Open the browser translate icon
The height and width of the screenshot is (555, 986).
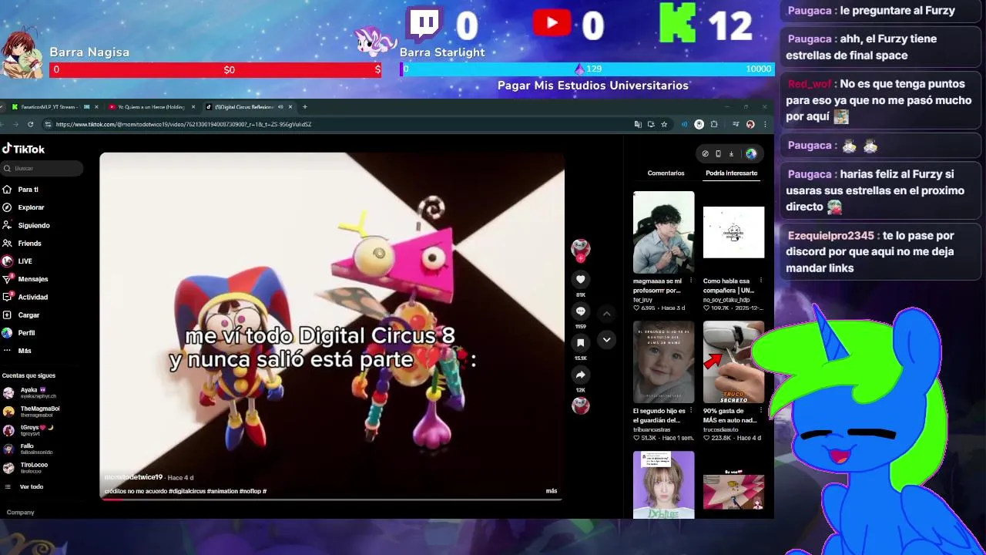(x=638, y=124)
